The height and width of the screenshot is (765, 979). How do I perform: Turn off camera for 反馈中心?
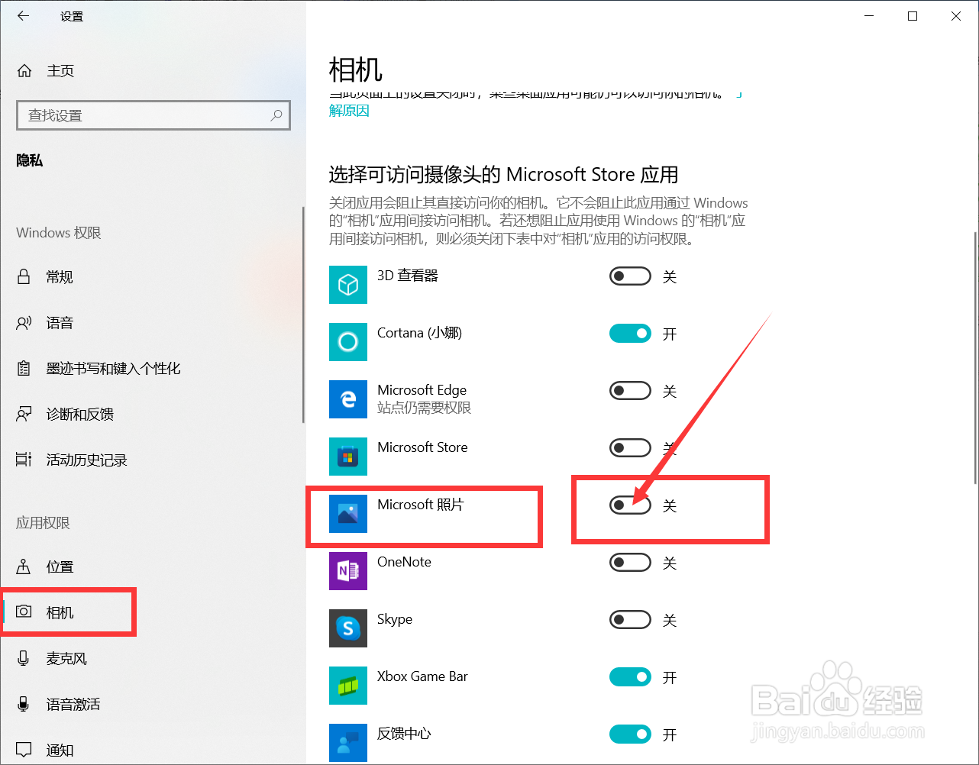tap(630, 734)
